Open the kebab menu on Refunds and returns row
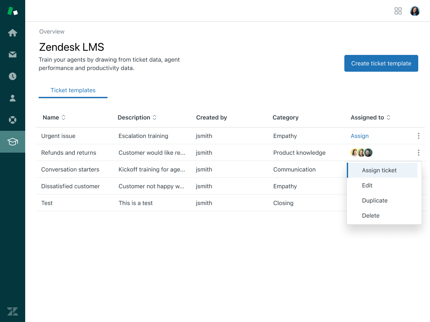 click(418, 153)
